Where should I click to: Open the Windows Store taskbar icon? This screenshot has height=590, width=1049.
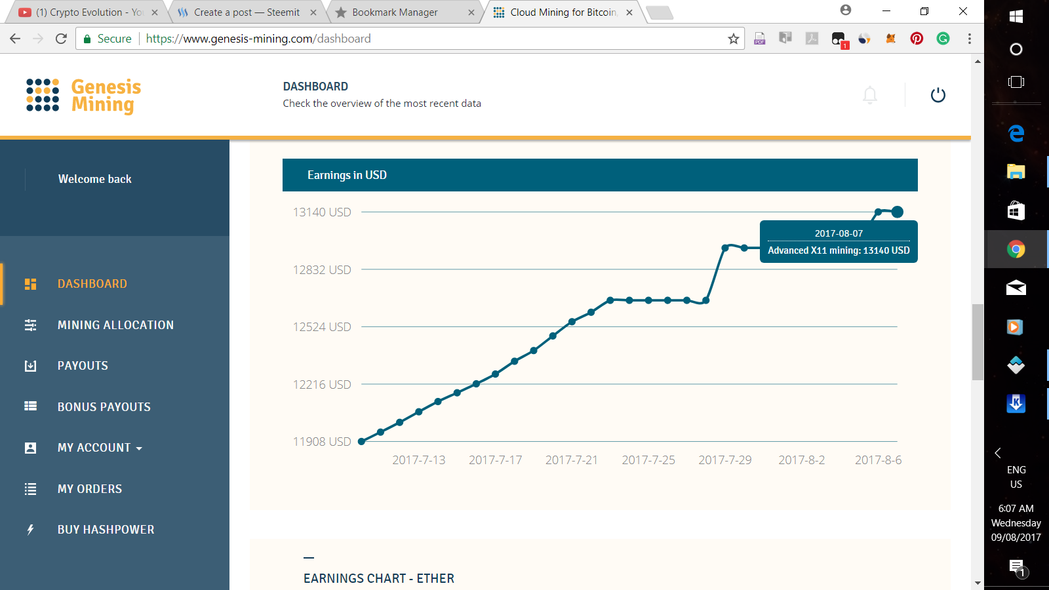(x=1016, y=210)
